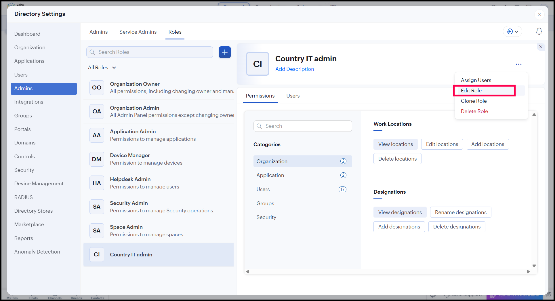Click the Add Description link
This screenshot has width=555, height=301.
[294, 69]
